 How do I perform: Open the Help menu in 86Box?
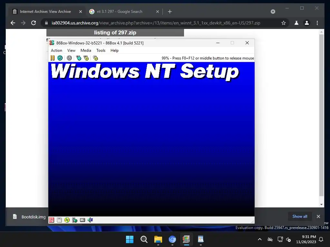point(114,50)
